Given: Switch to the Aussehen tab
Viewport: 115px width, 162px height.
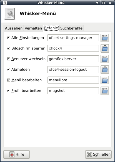Looking at the screenshot, I should click(x=14, y=28).
